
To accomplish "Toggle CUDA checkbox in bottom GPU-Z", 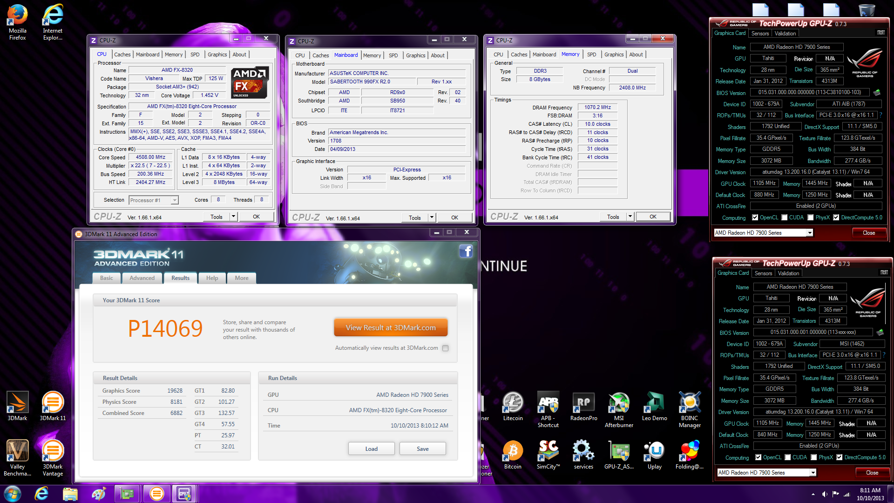I will 788,457.
